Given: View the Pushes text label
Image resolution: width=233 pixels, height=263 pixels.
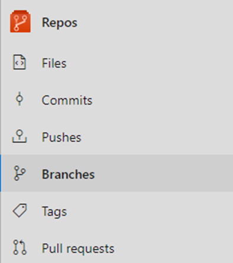Looking at the screenshot, I should (x=62, y=137).
